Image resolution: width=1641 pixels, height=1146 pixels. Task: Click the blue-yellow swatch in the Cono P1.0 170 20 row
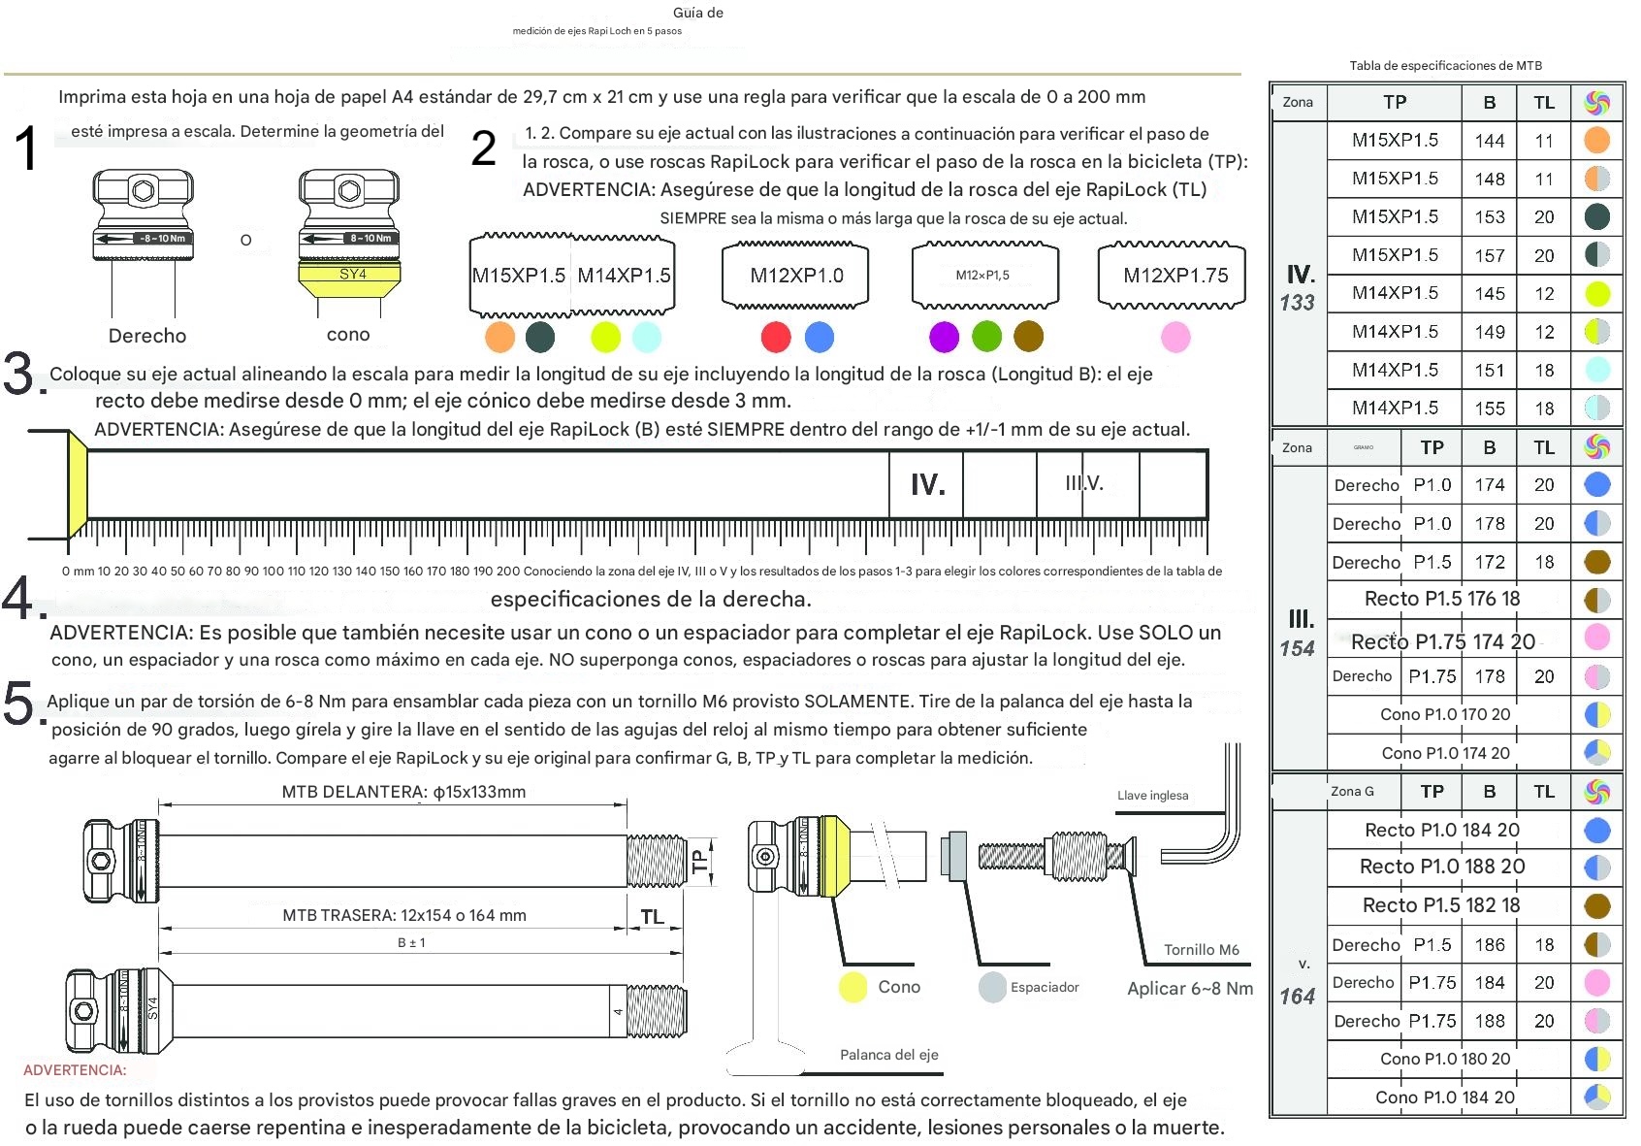[x=1596, y=714]
